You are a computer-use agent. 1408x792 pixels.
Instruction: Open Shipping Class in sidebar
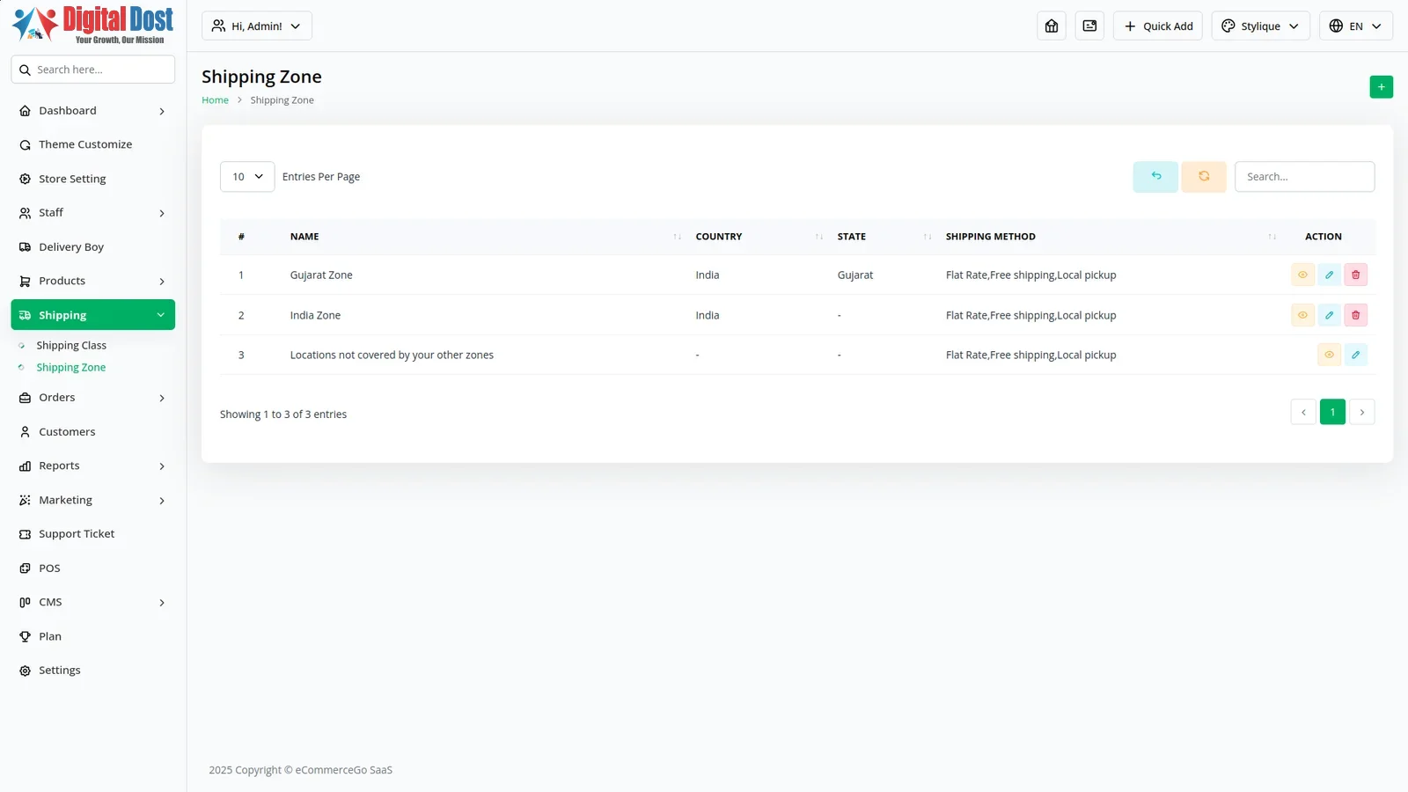pyautogui.click(x=71, y=346)
